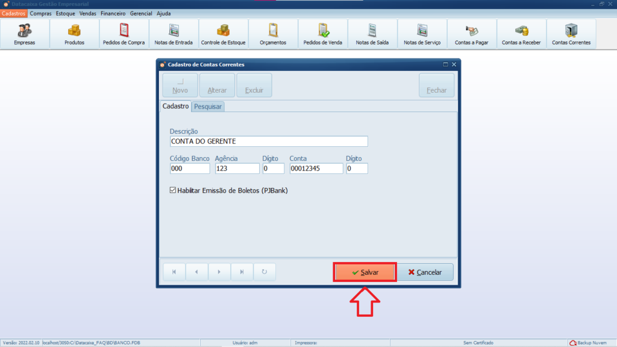Click Impressora label in status bar
The height and width of the screenshot is (347, 617).
[x=305, y=343]
